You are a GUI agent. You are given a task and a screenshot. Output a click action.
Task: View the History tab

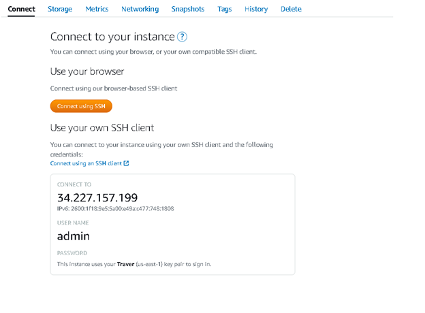[256, 9]
